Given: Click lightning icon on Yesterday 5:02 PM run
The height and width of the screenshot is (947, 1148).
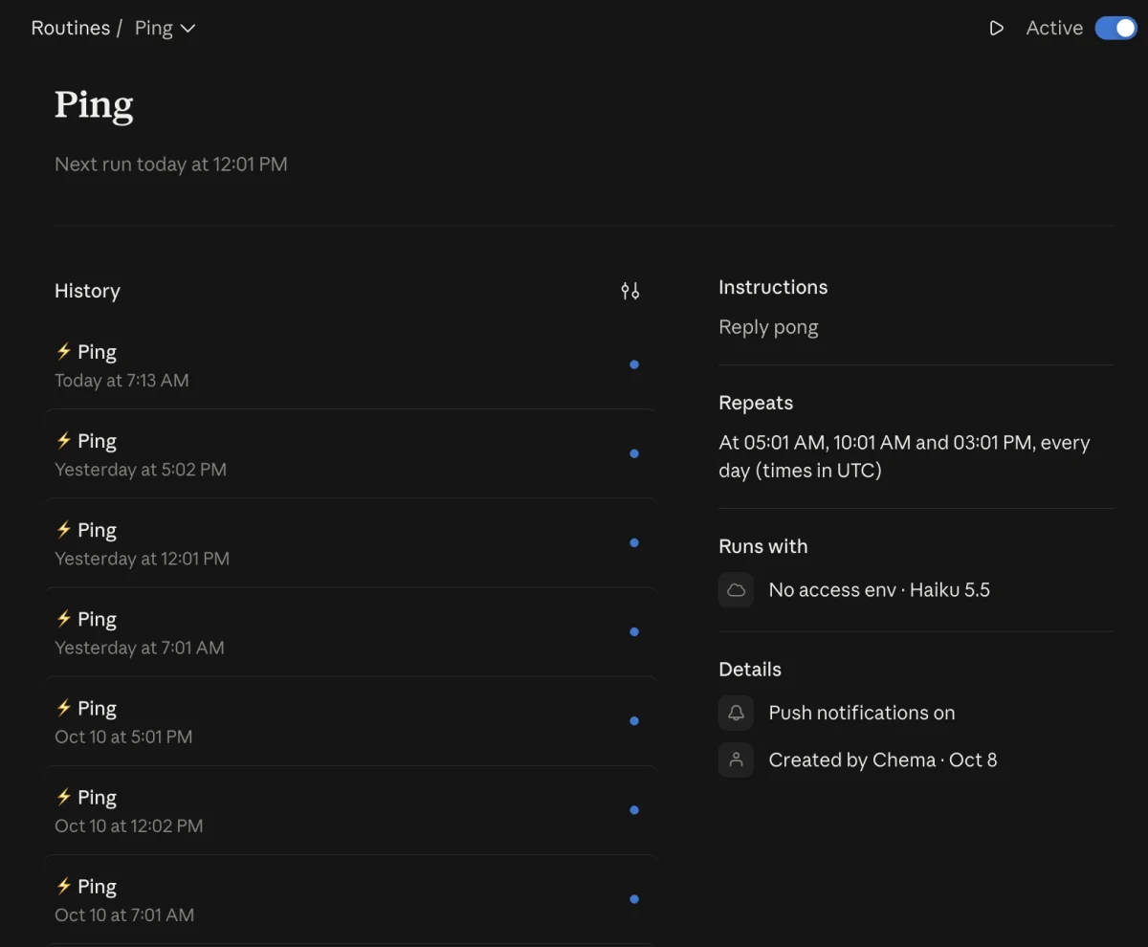Looking at the screenshot, I should (64, 440).
